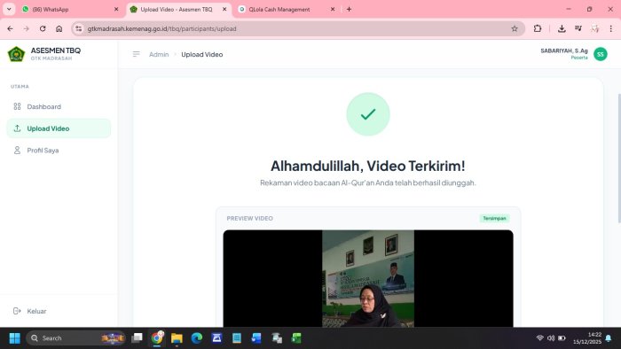Click the Dashboard grid icon in sidebar
The image size is (621, 349).
pyautogui.click(x=17, y=106)
